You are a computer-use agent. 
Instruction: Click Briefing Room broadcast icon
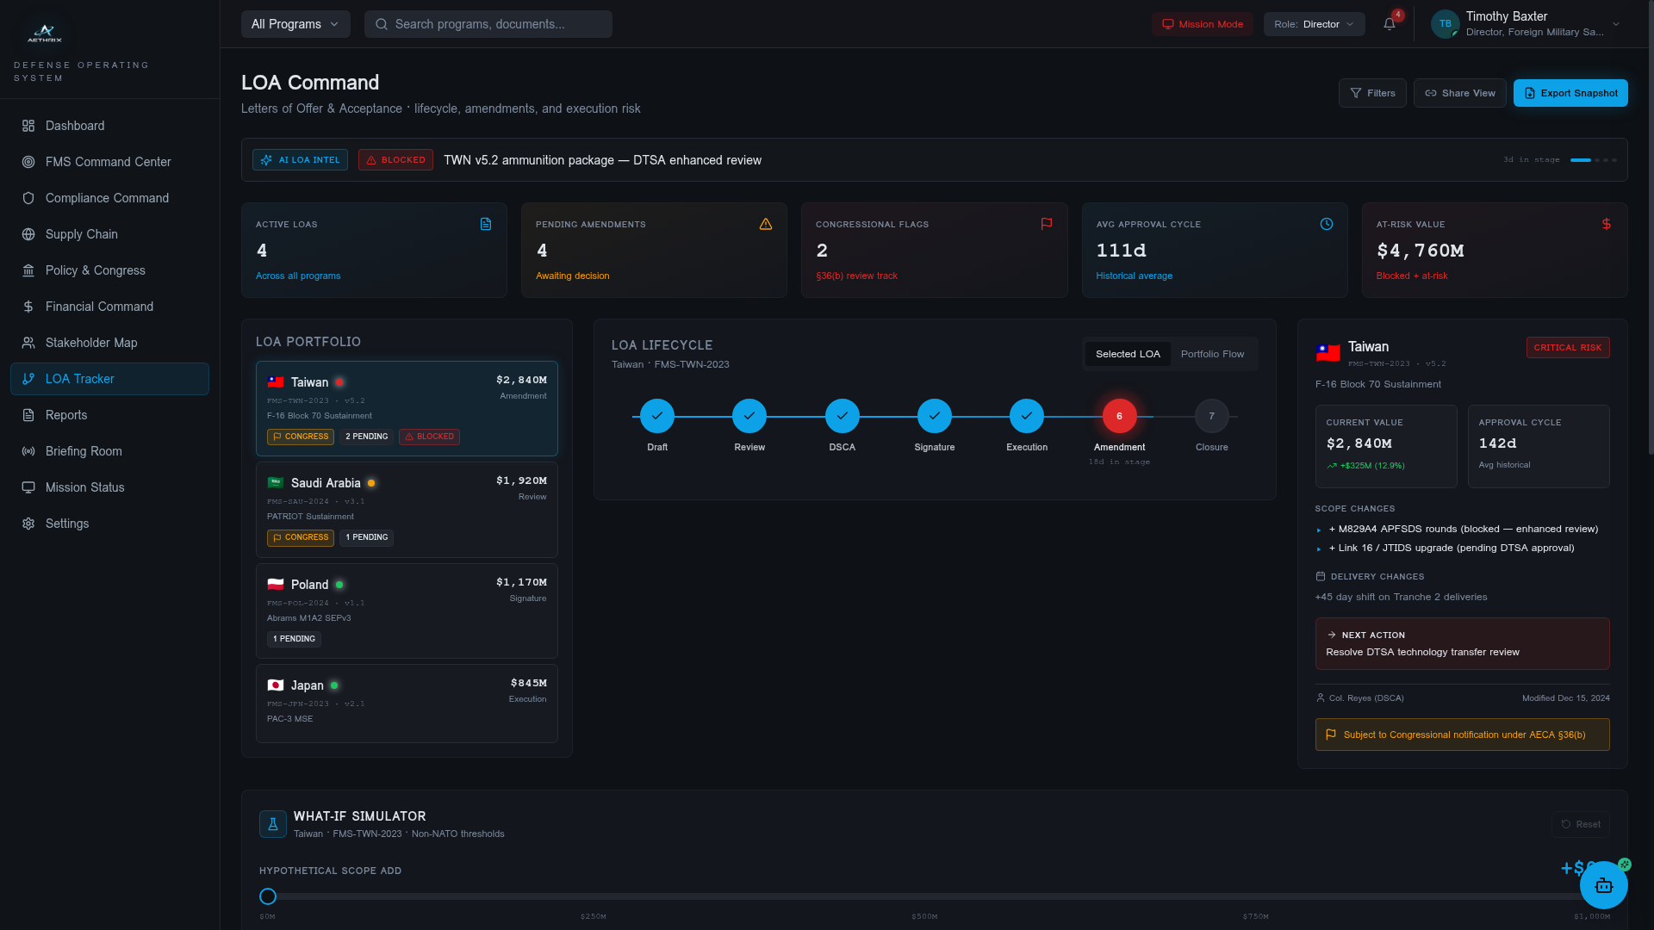point(28,451)
